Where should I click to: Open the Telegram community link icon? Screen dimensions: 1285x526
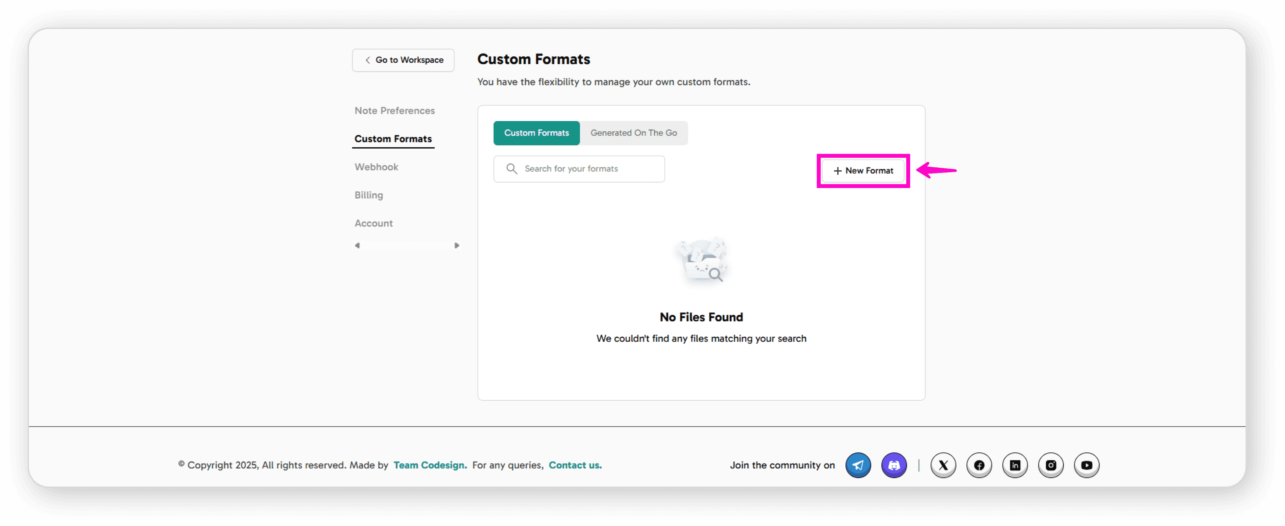tap(858, 465)
